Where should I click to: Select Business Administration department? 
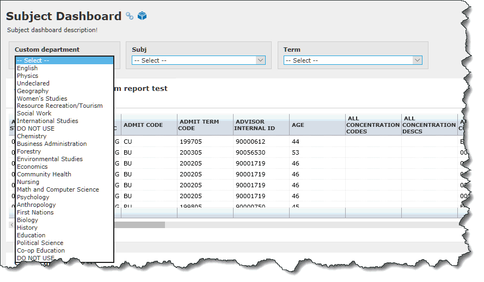pos(52,144)
